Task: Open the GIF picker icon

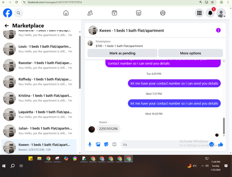Action: click(114, 144)
